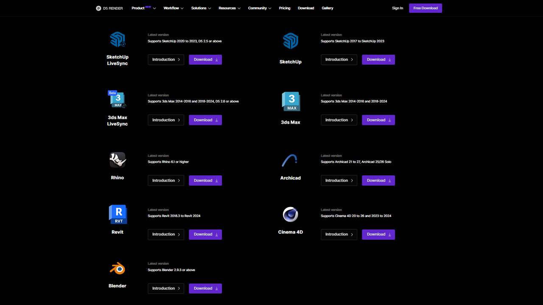543x305 pixels.
Task: Download the 3ds Max LiveSync plugin
Action: [205, 120]
